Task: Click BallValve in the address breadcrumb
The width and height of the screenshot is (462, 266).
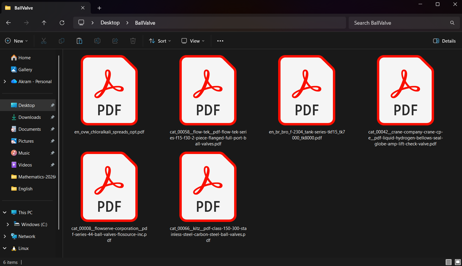Action: click(145, 23)
